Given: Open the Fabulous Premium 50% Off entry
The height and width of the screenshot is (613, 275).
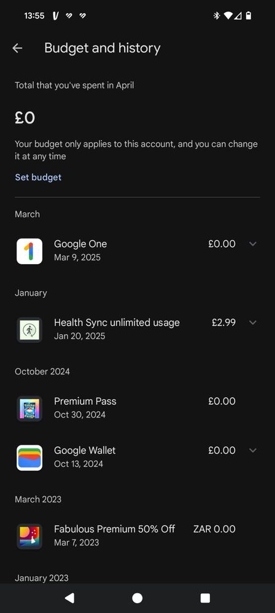Looking at the screenshot, I should pos(137,536).
